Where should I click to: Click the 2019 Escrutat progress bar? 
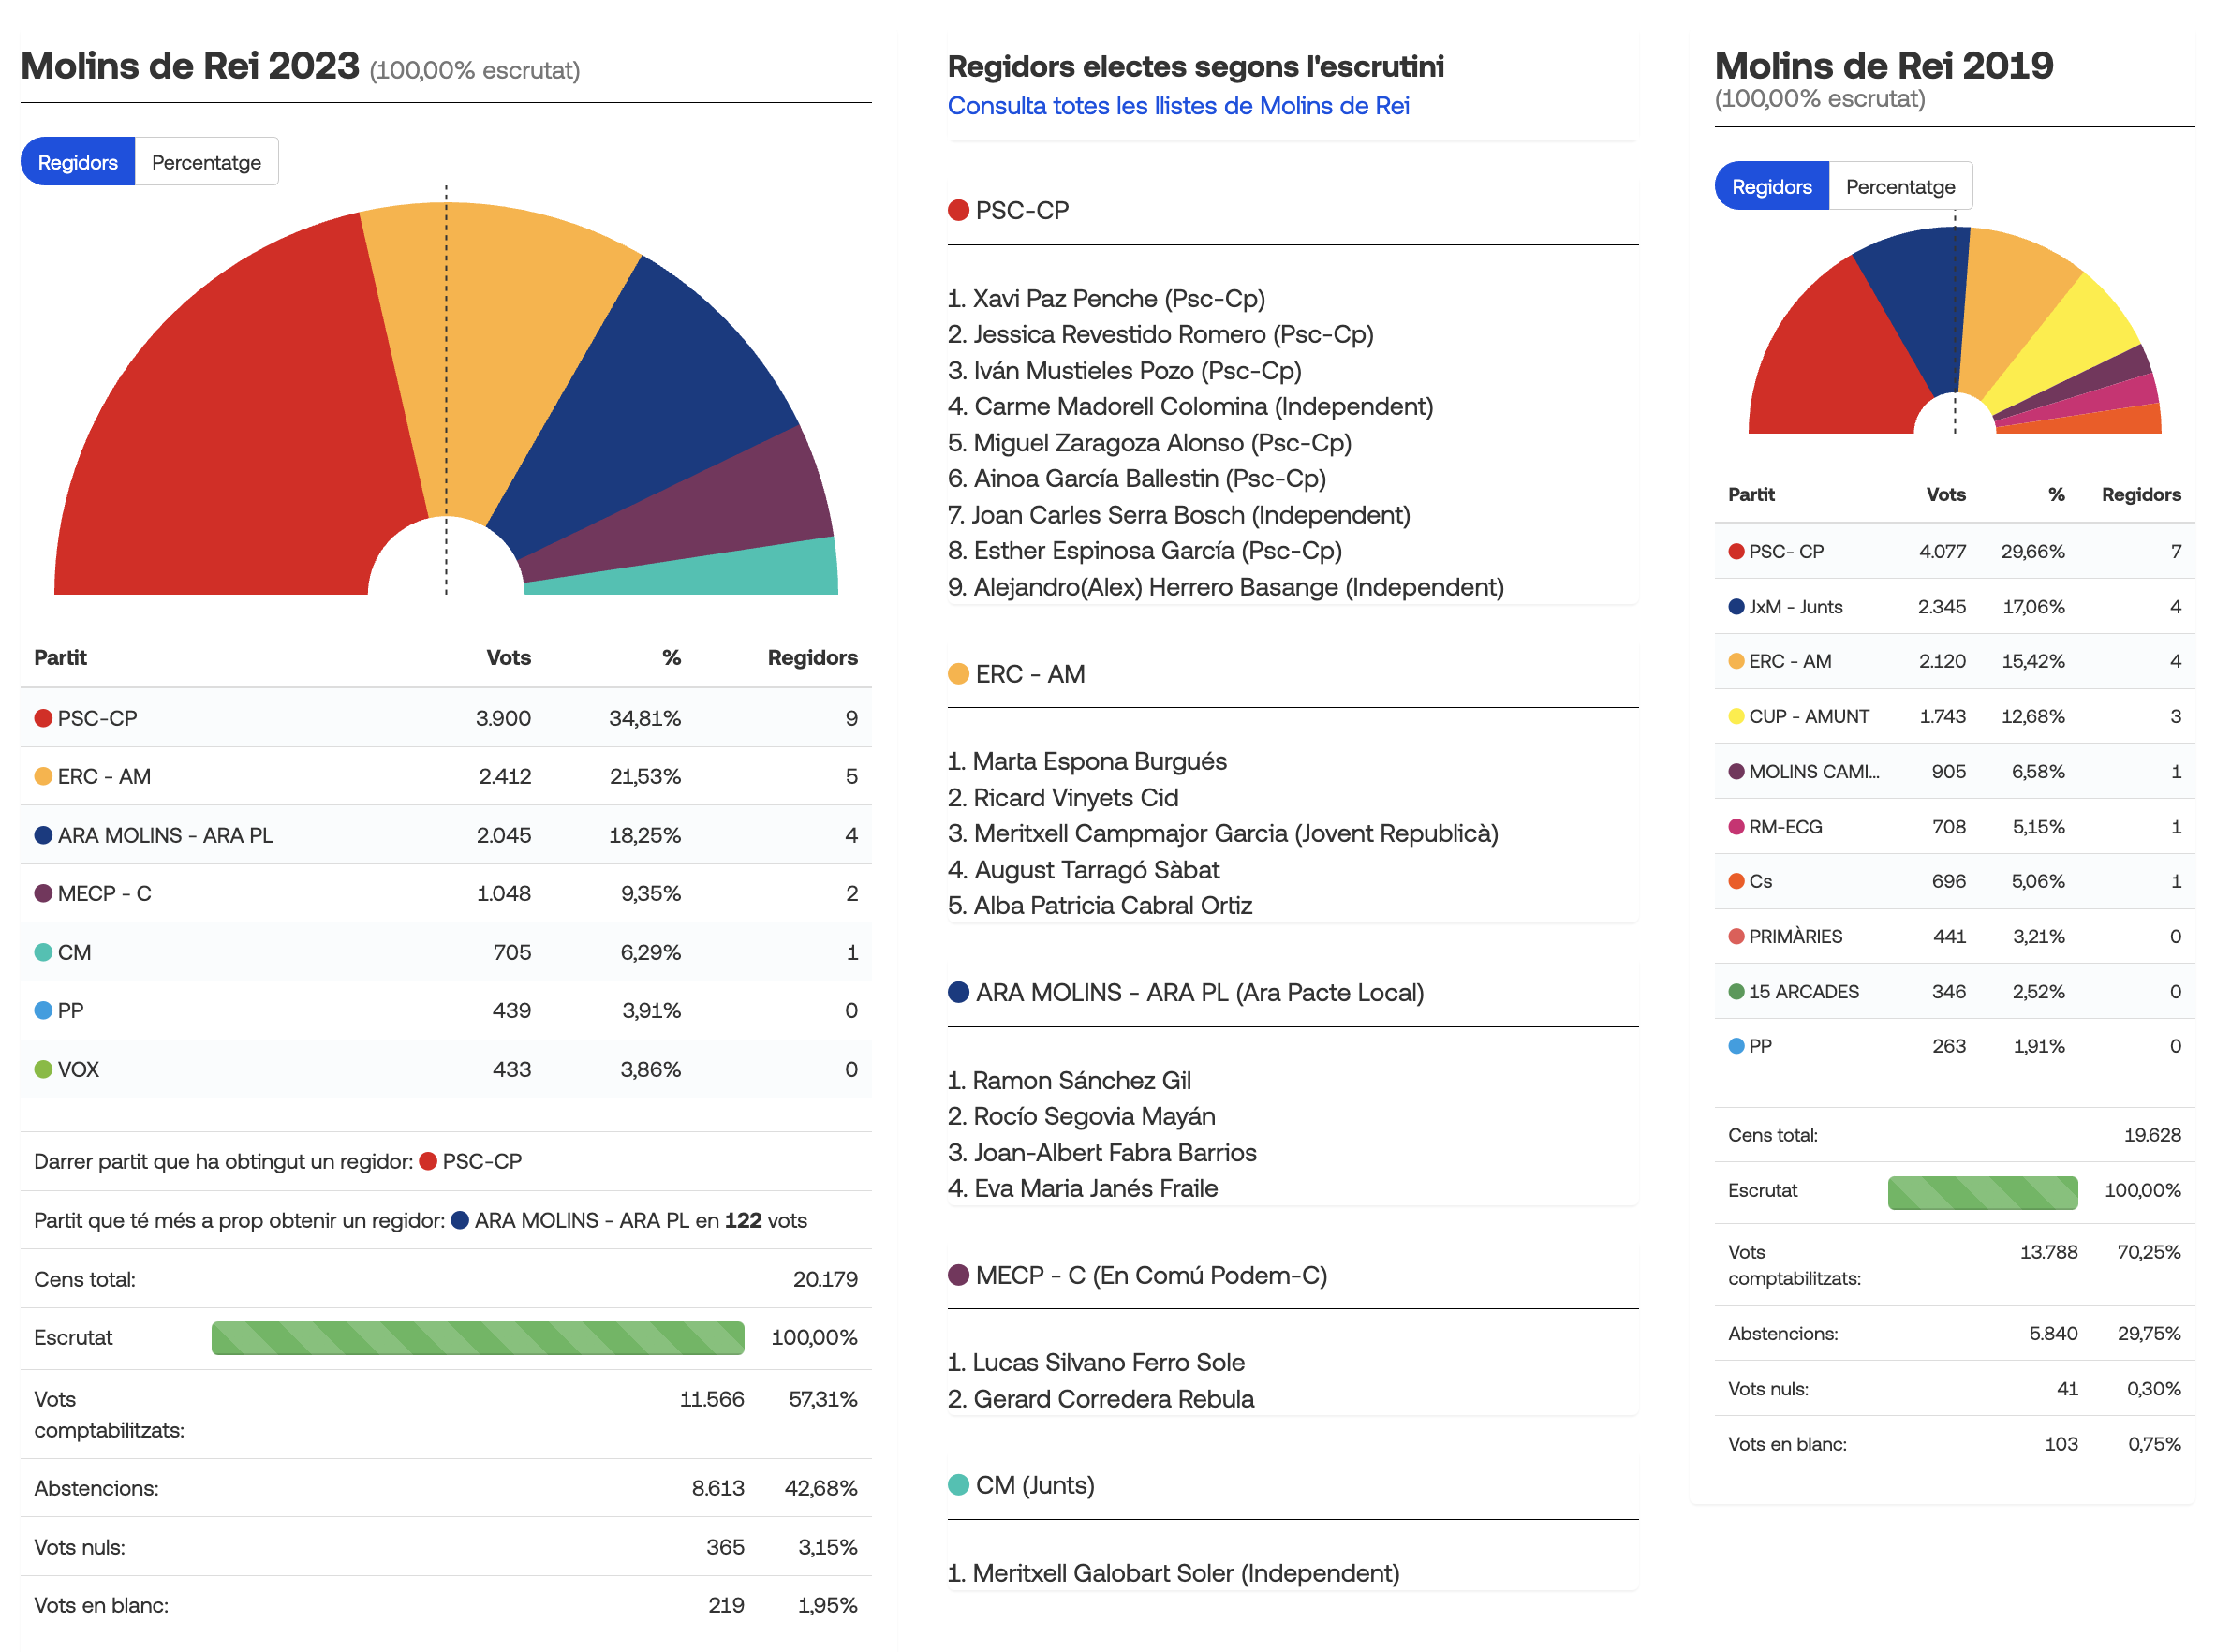pos(1982,1192)
